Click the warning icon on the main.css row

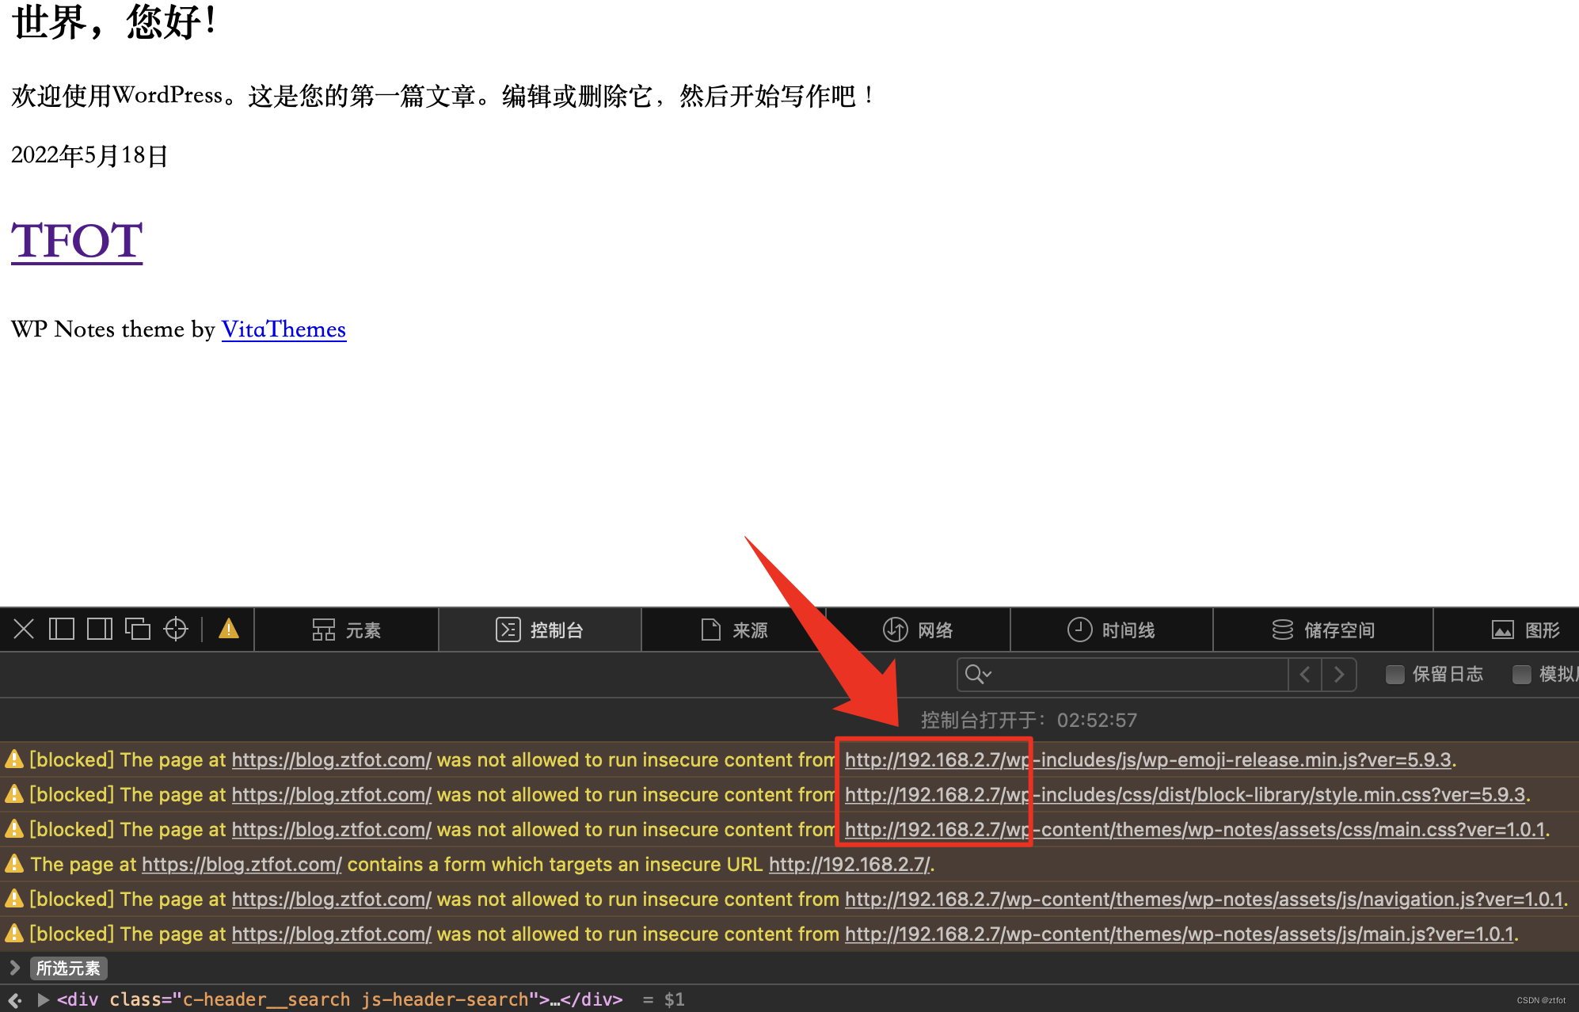point(14,829)
